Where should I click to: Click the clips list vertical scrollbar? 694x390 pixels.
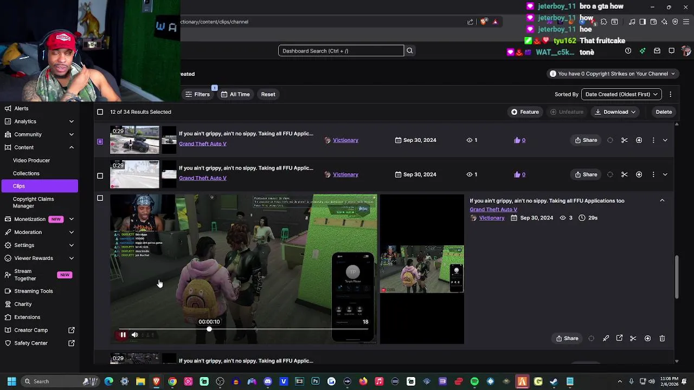(x=677, y=278)
